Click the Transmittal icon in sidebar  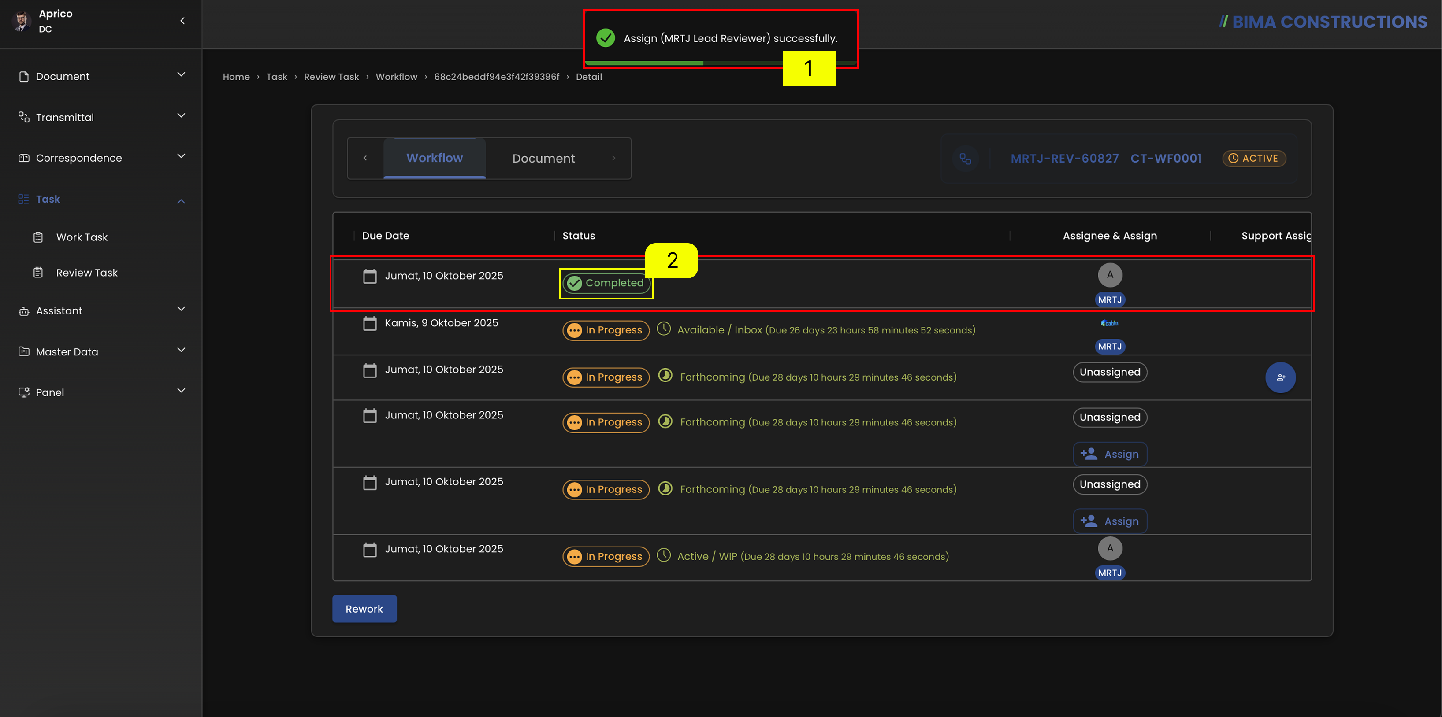[x=23, y=117]
